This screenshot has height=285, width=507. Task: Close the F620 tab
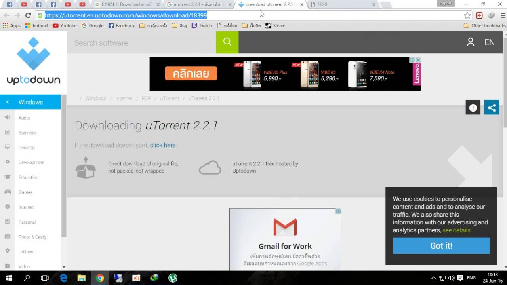(374, 4)
